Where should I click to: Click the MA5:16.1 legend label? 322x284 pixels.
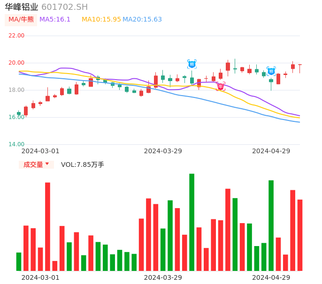[55, 19]
